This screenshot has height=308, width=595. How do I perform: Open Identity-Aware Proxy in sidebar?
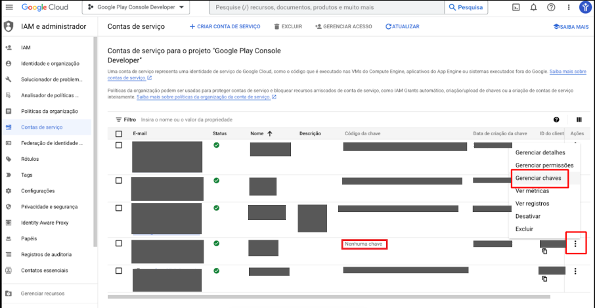pos(45,223)
